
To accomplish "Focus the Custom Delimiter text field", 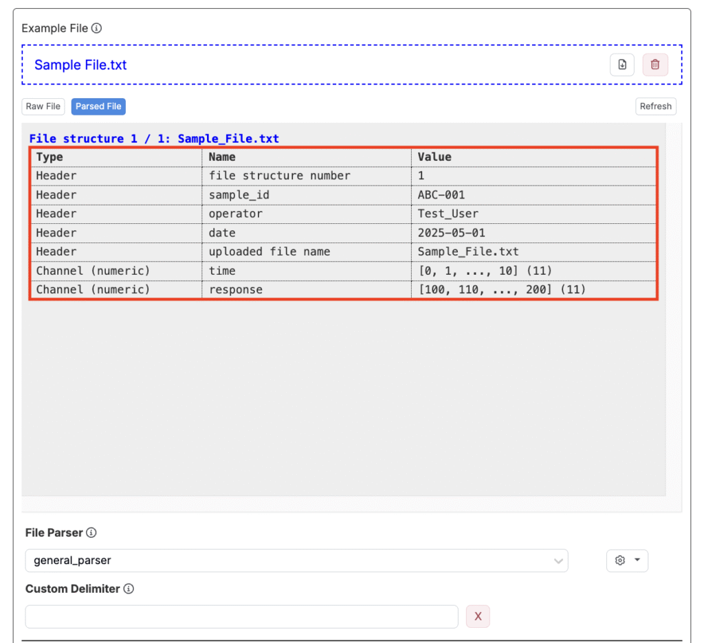I will coord(241,617).
